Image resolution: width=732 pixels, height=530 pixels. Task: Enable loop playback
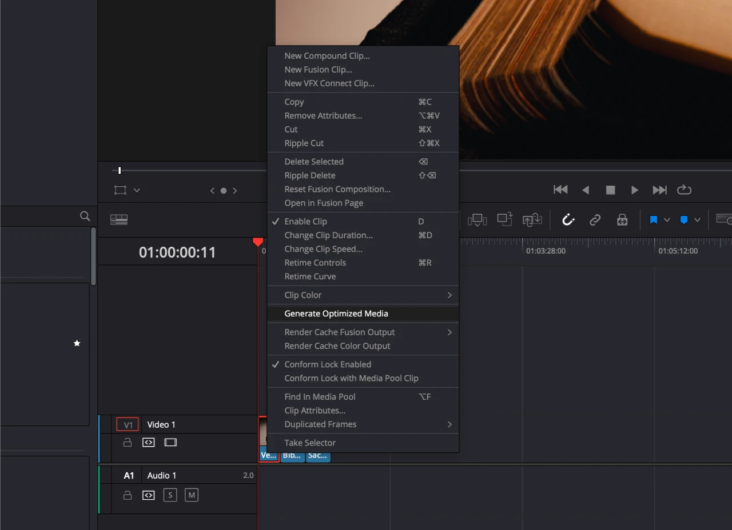(684, 190)
